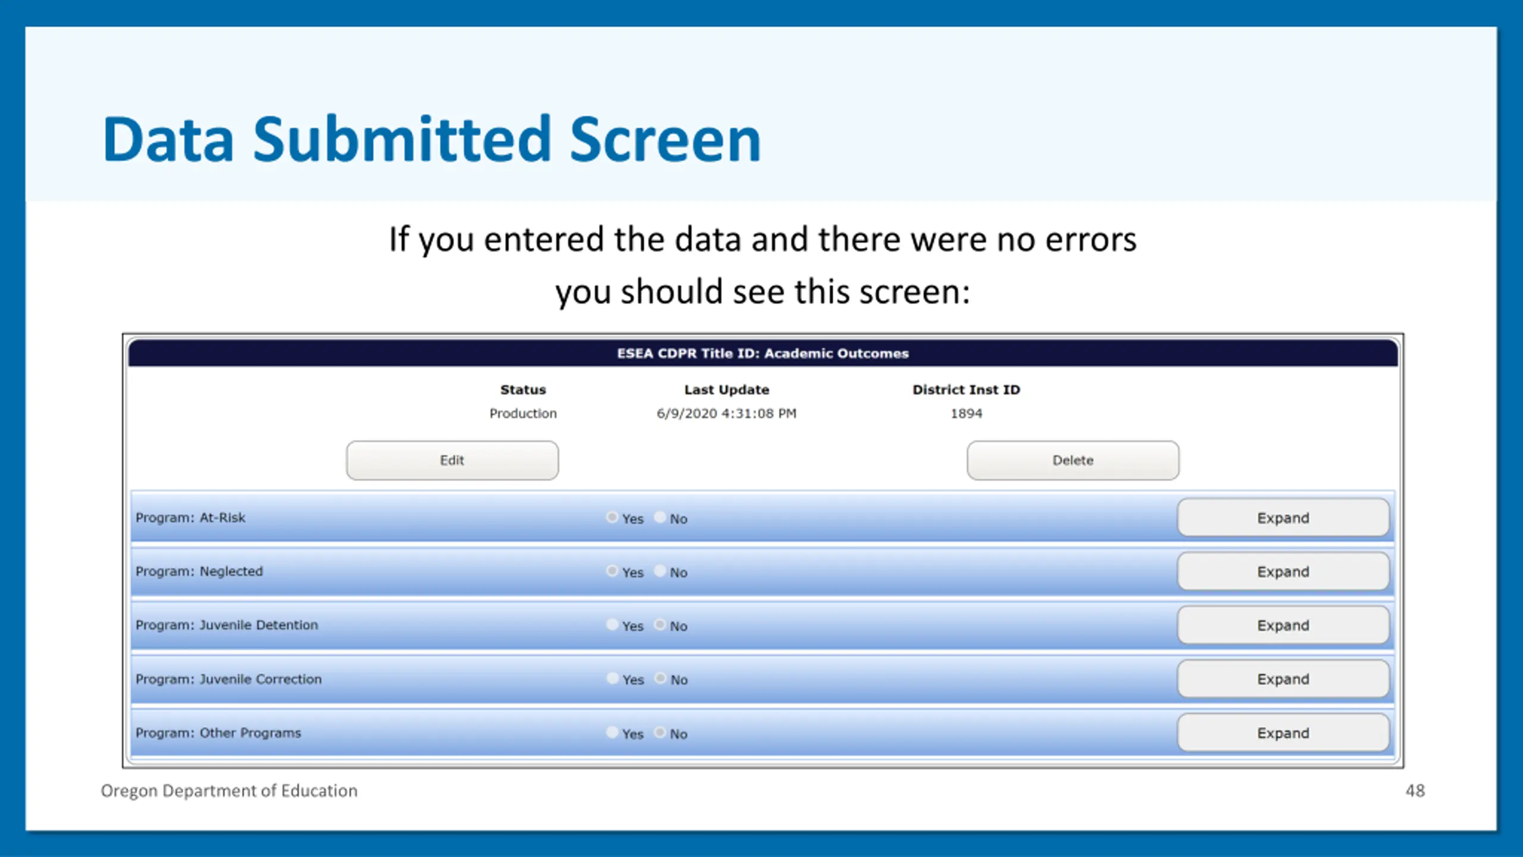Select Yes for Program: Neglected

[x=612, y=571]
